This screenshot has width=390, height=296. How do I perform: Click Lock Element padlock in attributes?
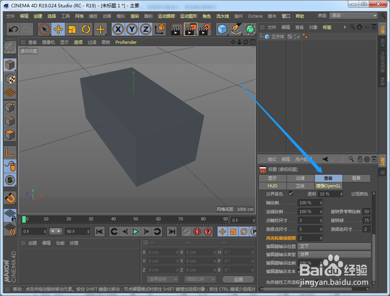(x=360, y=159)
